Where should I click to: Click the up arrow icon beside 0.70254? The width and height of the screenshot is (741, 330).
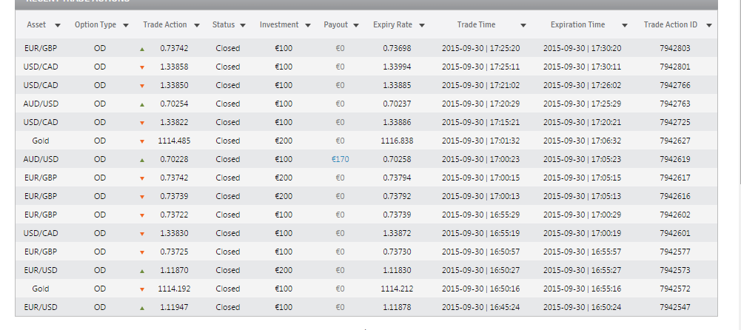tap(141, 104)
